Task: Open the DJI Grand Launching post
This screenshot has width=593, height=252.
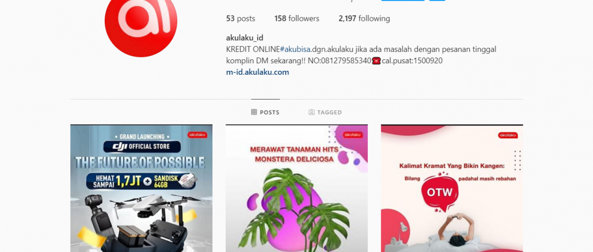Action: [142, 188]
